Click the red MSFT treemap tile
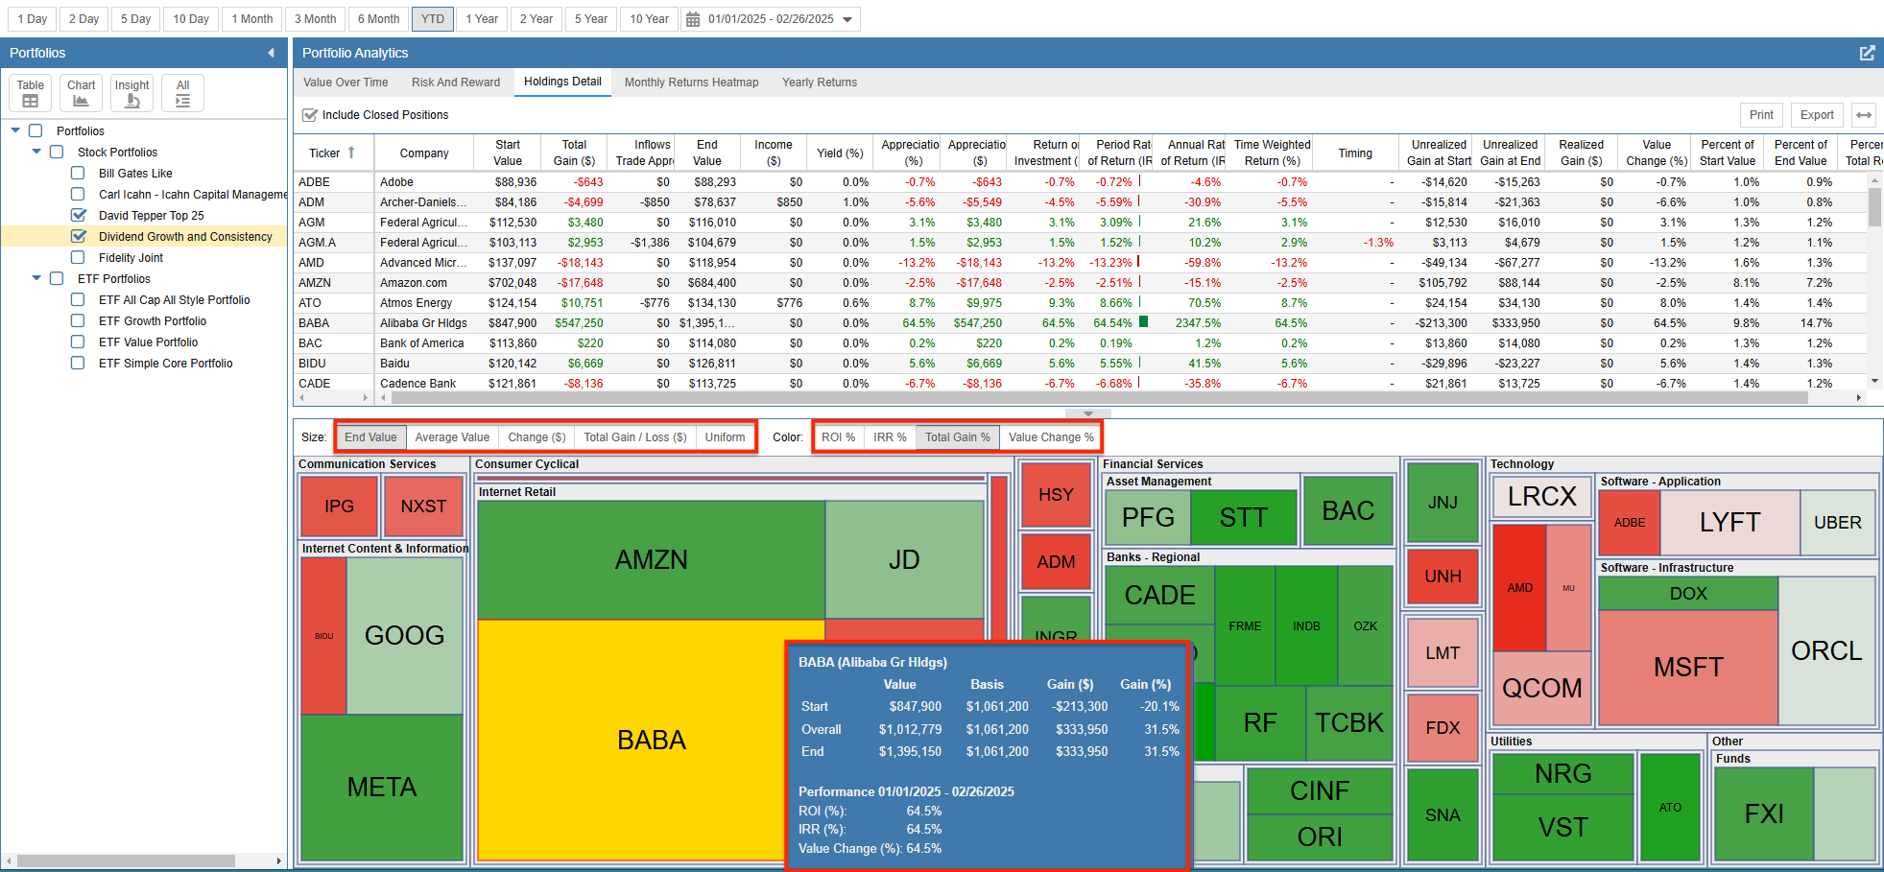Screen dimensions: 1884x872 1688,668
